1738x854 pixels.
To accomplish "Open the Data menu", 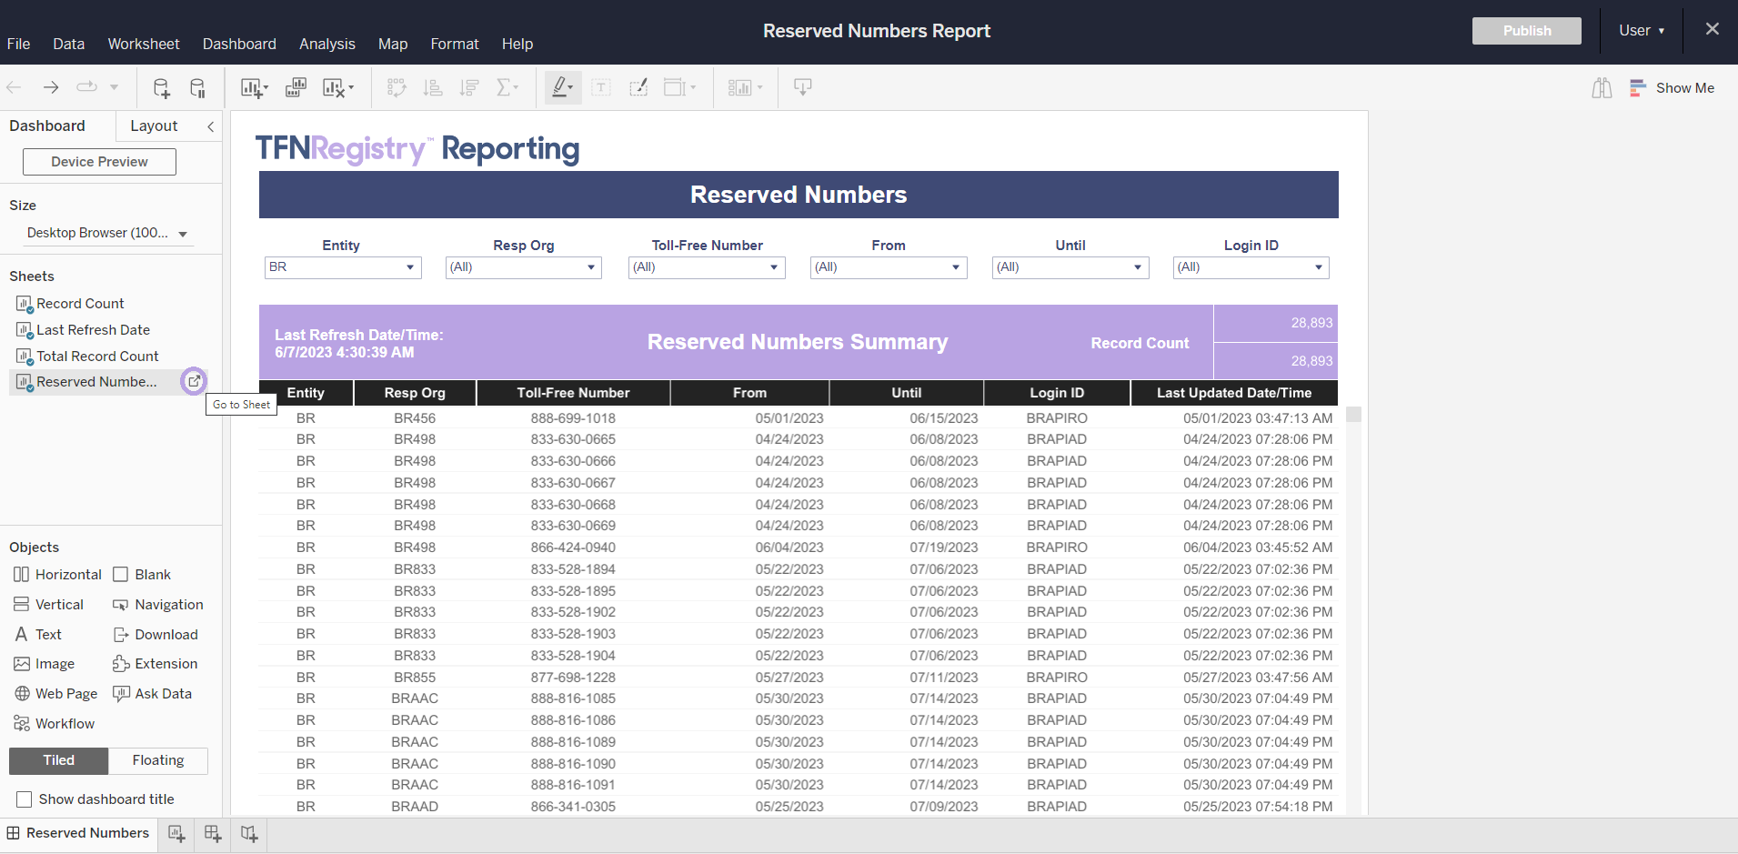I will tap(68, 44).
